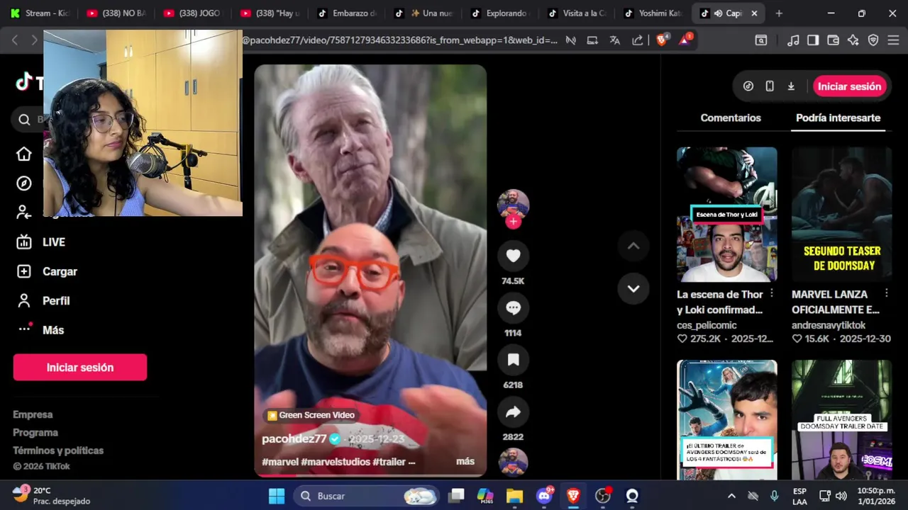Open ces_pelicomic author name

click(707, 325)
